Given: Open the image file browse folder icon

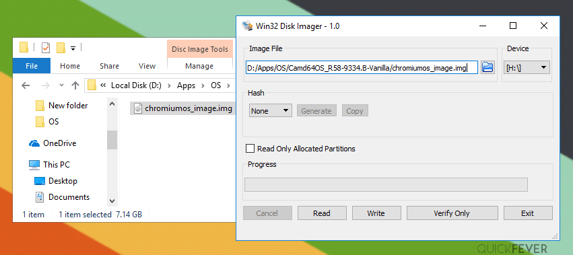Looking at the screenshot, I should [487, 67].
